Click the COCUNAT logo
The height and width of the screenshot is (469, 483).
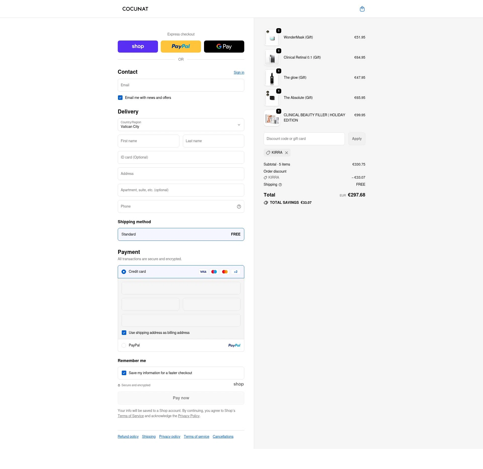point(135,9)
